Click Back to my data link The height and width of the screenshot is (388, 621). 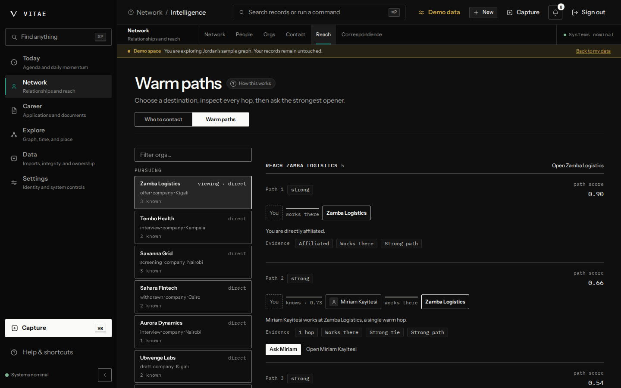pyautogui.click(x=593, y=51)
